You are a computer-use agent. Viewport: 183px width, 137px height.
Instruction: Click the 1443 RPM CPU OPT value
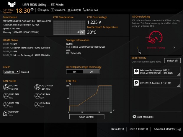45,89
